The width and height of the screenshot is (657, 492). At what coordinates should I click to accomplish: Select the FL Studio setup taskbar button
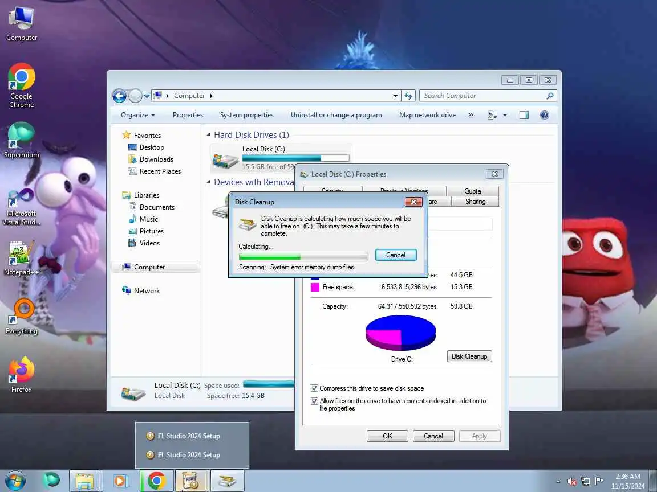(x=191, y=481)
